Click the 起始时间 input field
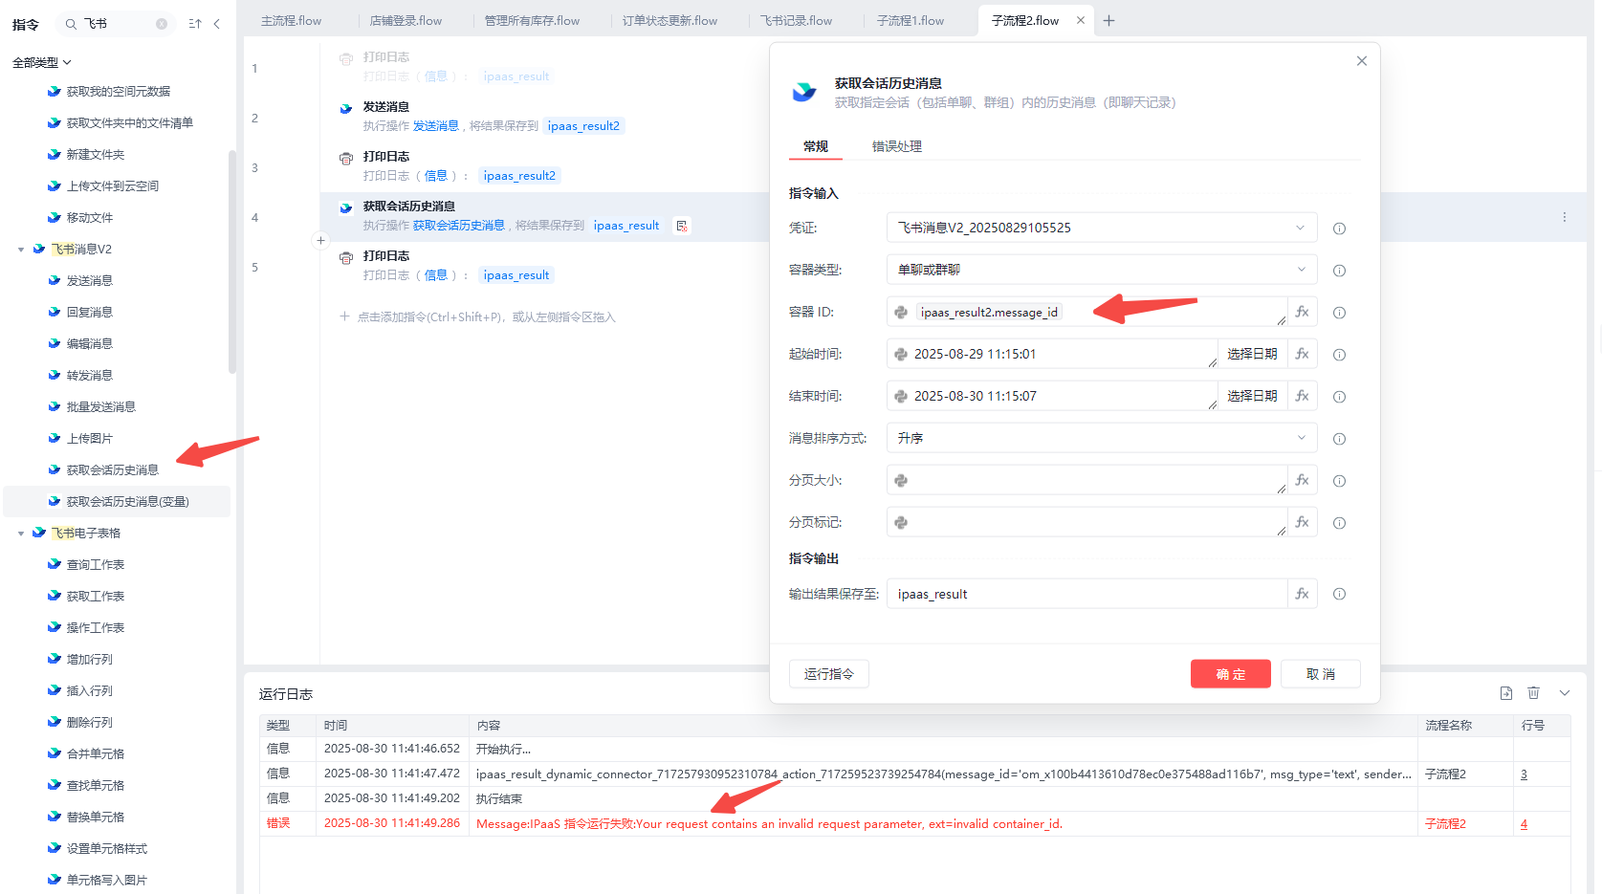This screenshot has width=1602, height=894. (1052, 354)
